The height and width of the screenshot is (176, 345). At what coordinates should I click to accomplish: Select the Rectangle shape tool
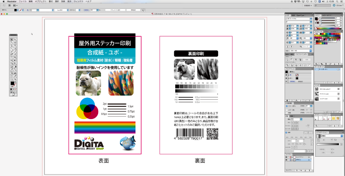pyautogui.click(x=15, y=48)
